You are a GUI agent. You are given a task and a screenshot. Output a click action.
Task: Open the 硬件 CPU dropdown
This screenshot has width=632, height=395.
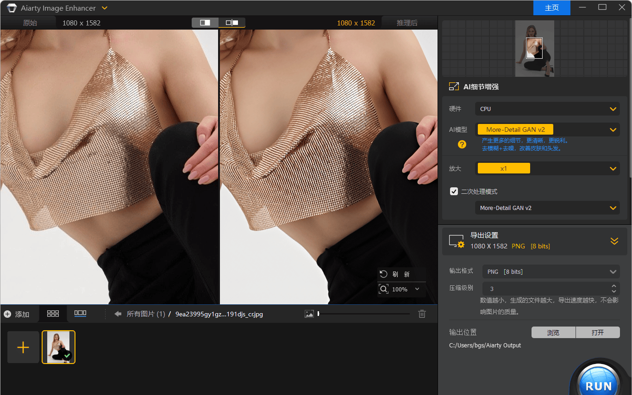click(x=547, y=109)
